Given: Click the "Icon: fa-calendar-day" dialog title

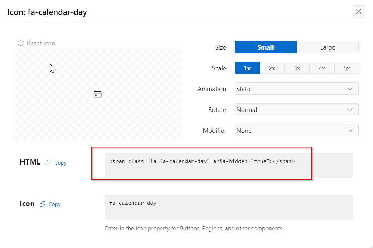Looking at the screenshot, I should coord(47,12).
